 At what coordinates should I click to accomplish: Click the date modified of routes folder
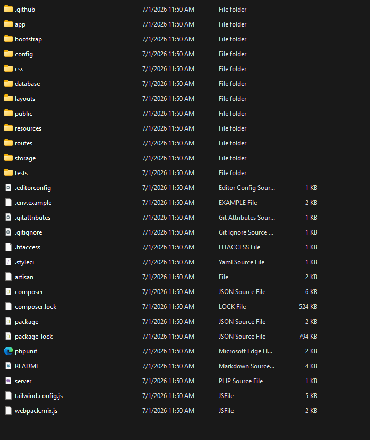pos(168,143)
